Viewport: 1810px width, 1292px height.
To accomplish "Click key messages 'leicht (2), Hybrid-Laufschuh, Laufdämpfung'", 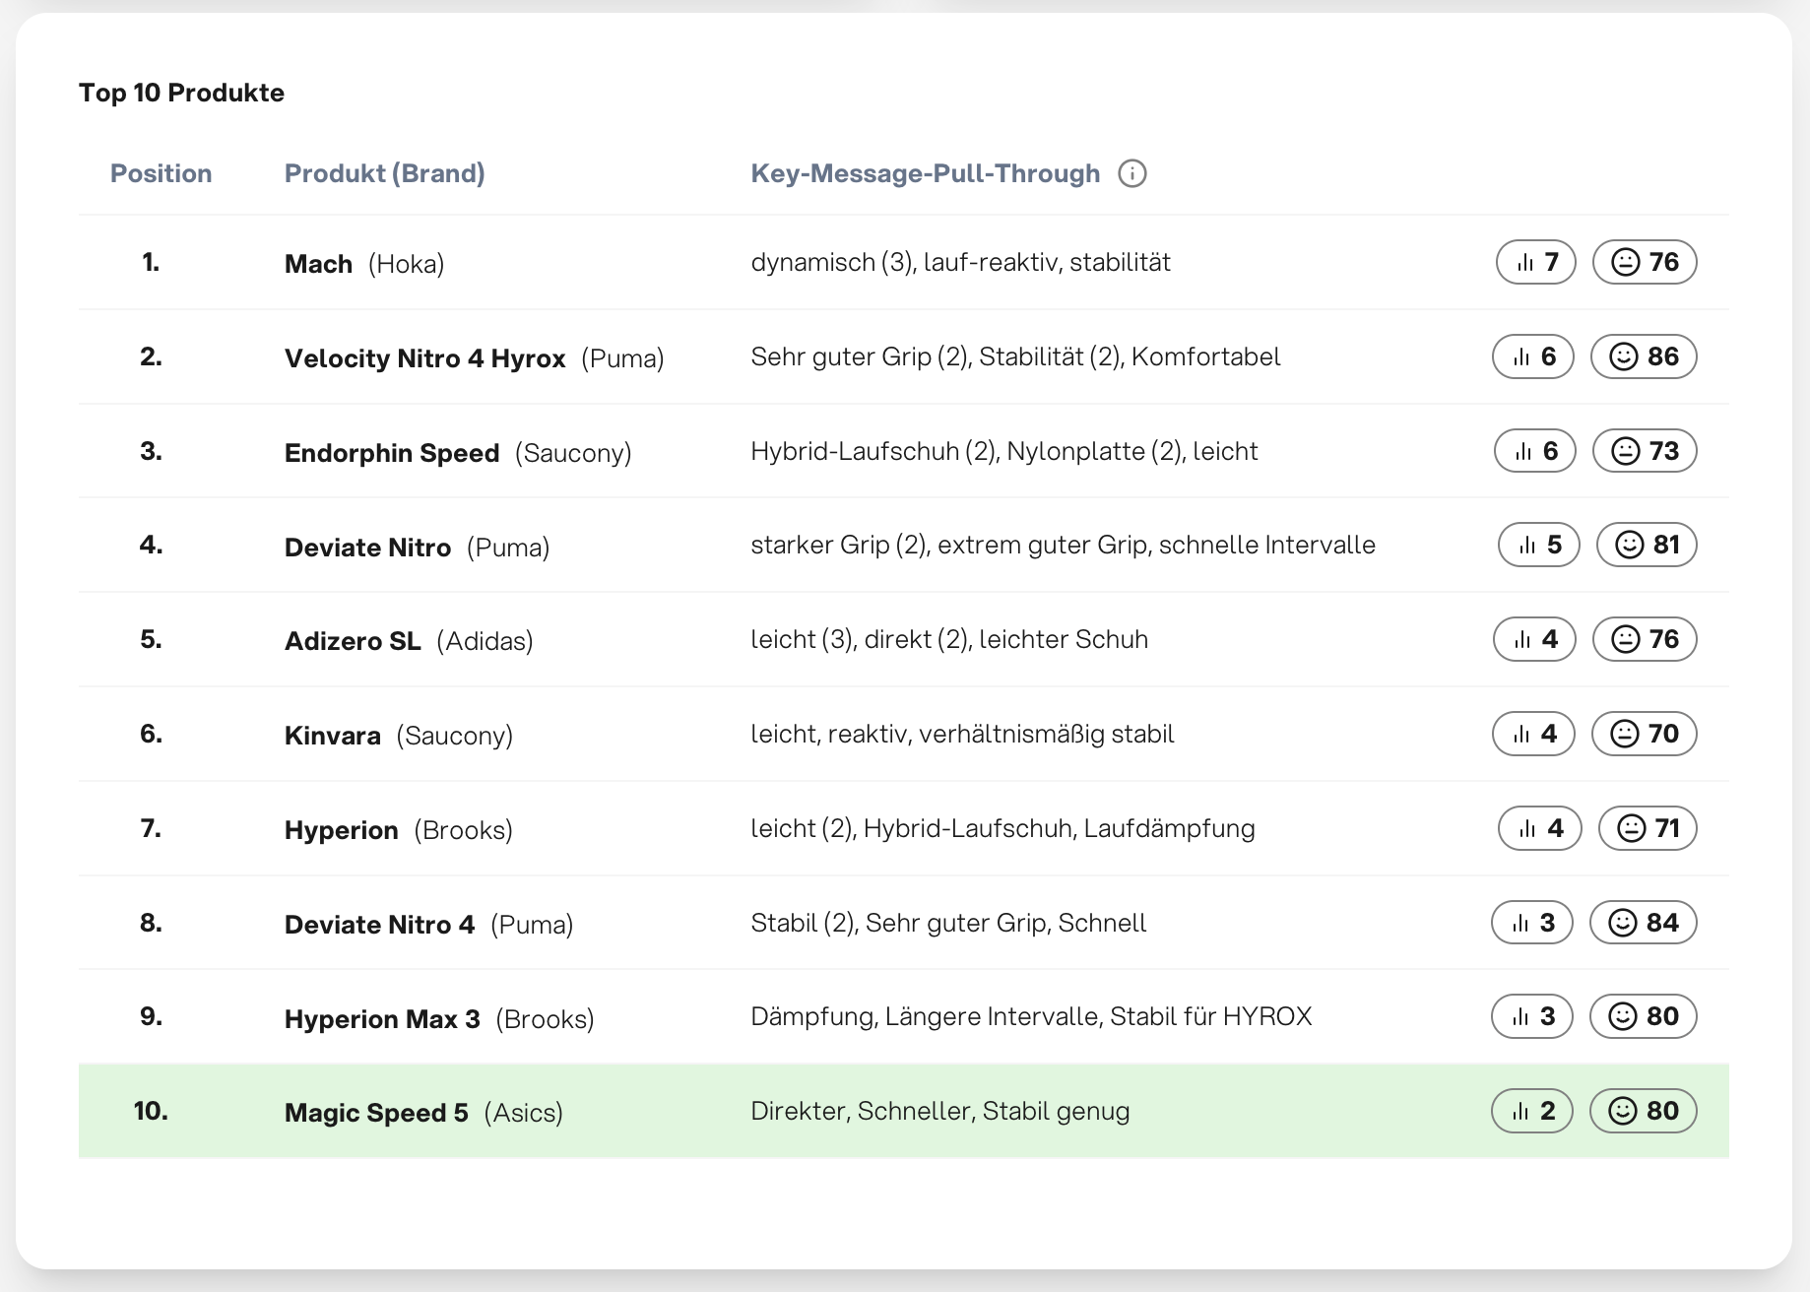I will (x=1002, y=828).
